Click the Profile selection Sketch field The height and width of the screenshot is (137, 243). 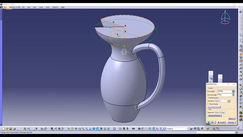(x=221, y=101)
